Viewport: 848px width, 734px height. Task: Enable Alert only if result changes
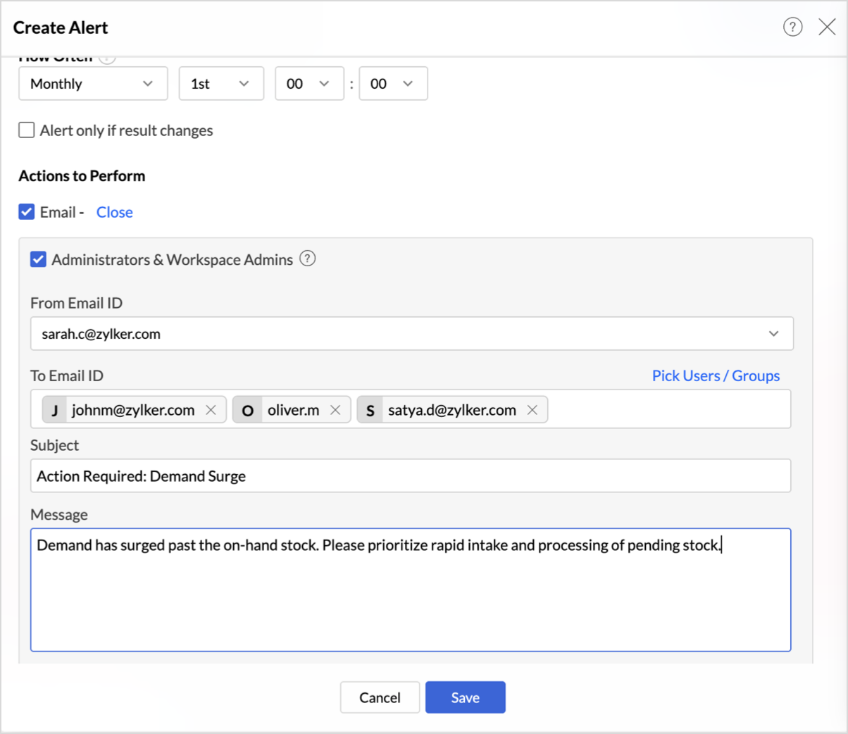27,130
